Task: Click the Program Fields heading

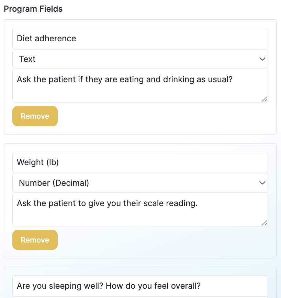Action: pos(33,9)
